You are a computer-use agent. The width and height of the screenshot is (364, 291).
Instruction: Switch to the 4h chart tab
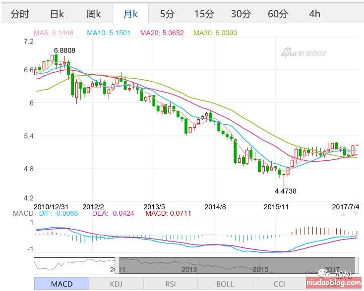(x=314, y=14)
